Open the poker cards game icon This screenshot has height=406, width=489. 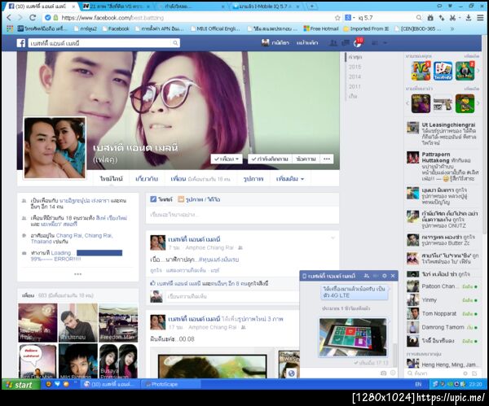[443, 71]
